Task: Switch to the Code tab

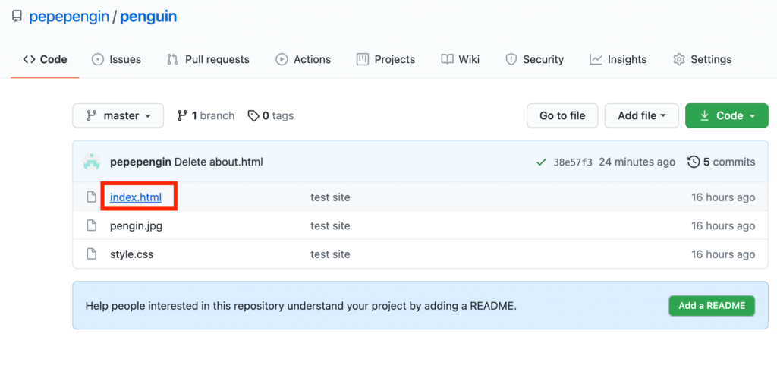Action: 45,59
